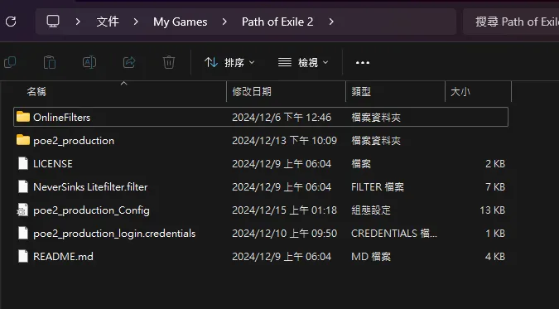The image size is (559, 309).
Task: Select poe2_production_login.credentials file name
Action: click(114, 234)
